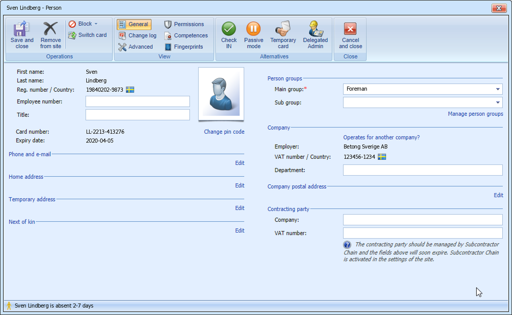Edit the Next of kin section
The image size is (512, 315).
pos(240,230)
